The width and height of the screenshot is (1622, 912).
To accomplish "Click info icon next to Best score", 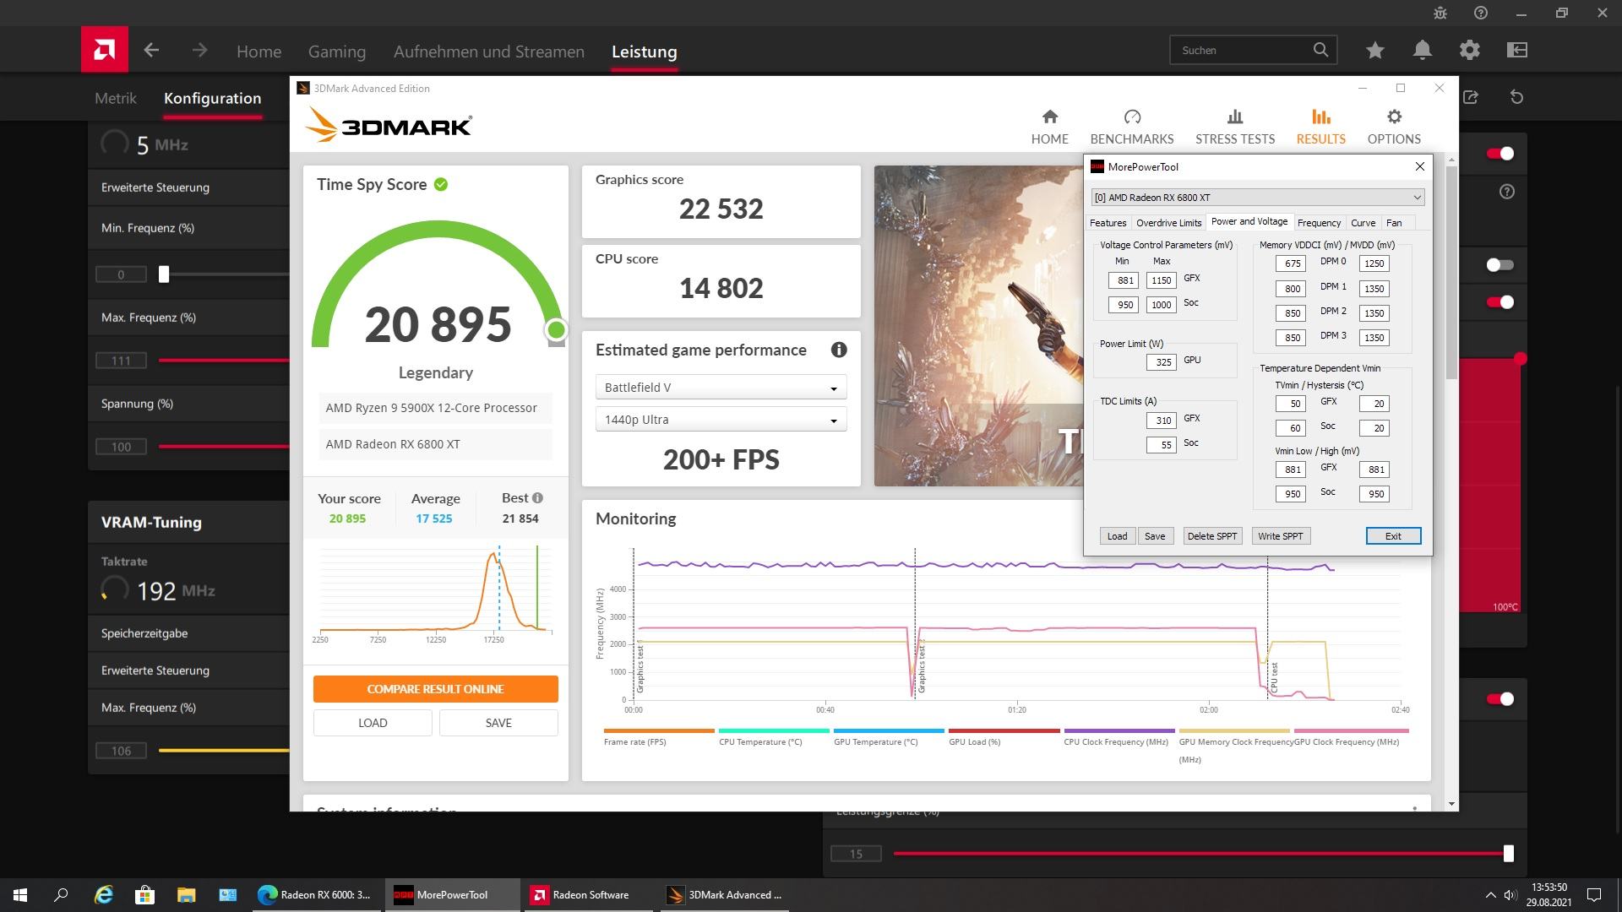I will point(538,497).
